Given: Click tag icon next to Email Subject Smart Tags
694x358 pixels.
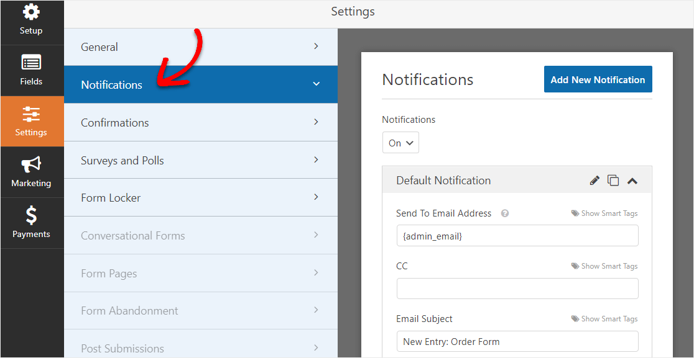Looking at the screenshot, I should (x=575, y=319).
